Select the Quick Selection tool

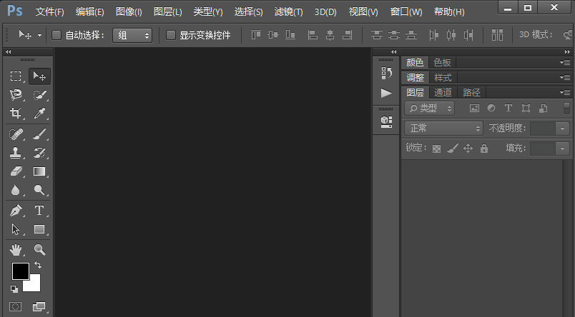39,94
